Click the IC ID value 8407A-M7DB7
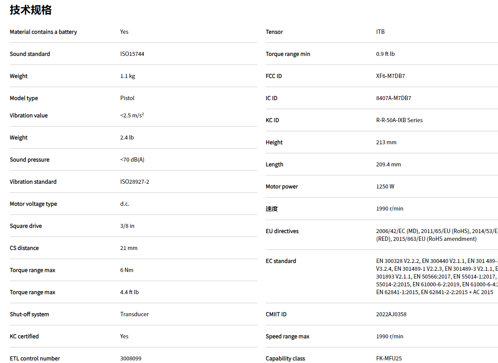This screenshot has width=498, height=363. (x=393, y=98)
